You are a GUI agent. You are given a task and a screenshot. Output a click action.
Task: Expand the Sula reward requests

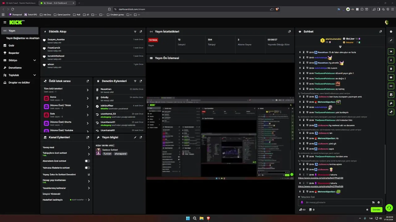click(x=88, y=115)
